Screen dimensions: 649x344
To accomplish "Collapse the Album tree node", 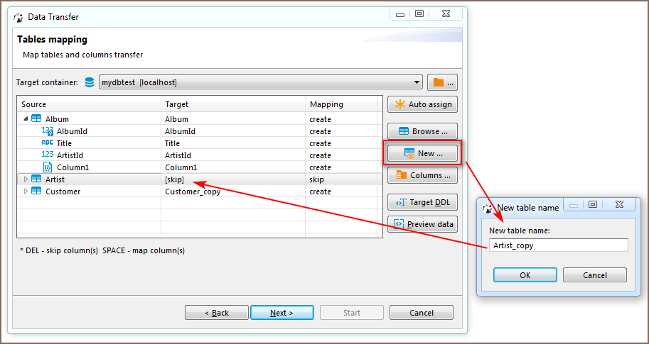I will (26, 119).
